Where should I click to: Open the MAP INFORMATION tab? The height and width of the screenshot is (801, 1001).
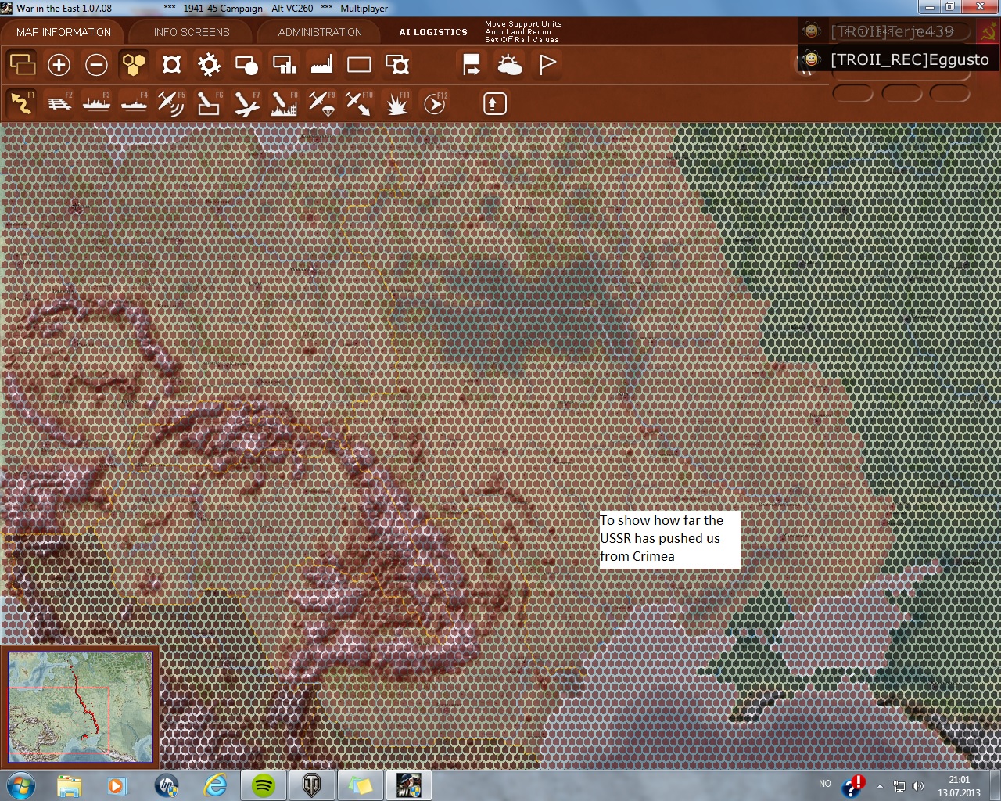point(63,32)
